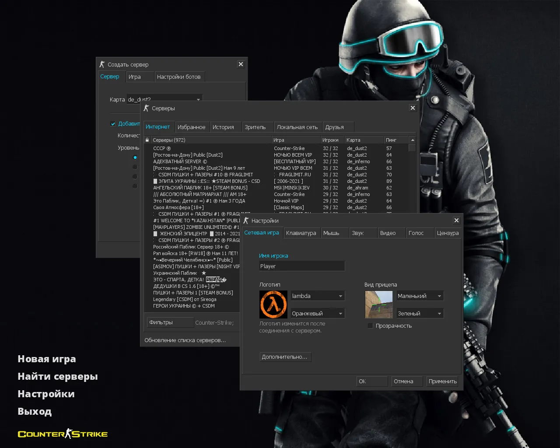Click the Player name input field

pyautogui.click(x=302, y=266)
